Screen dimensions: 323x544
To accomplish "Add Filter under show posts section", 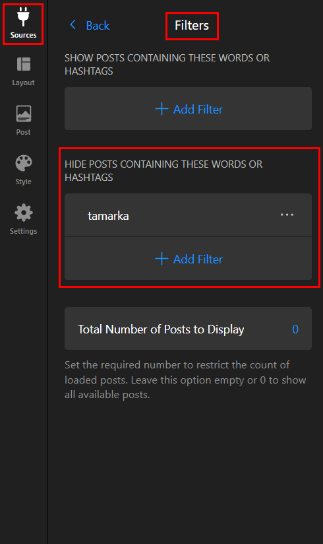I will click(x=188, y=108).
